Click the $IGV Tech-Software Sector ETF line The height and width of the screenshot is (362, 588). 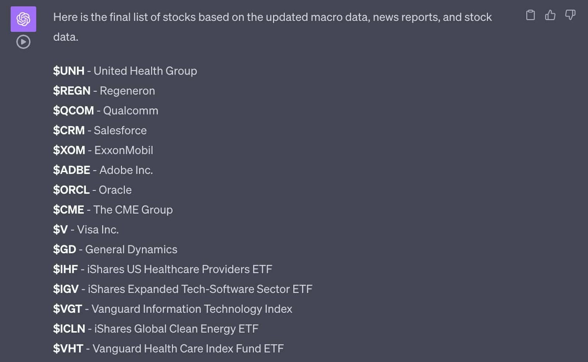(x=183, y=289)
